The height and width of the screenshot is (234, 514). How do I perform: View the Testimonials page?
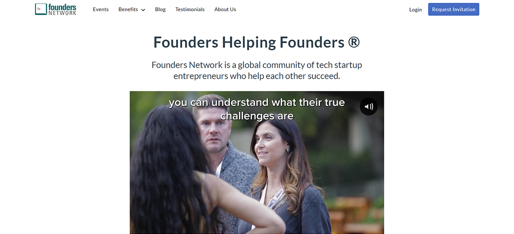190,9
